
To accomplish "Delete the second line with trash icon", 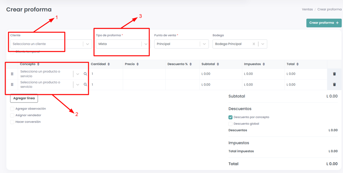I will pos(334,84).
